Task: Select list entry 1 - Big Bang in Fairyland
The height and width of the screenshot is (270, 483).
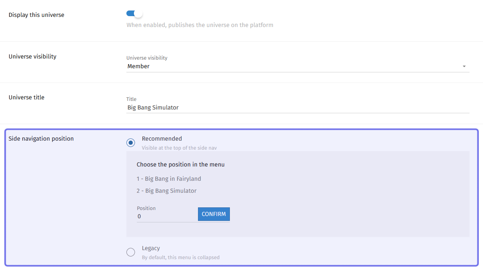Action: (169, 179)
